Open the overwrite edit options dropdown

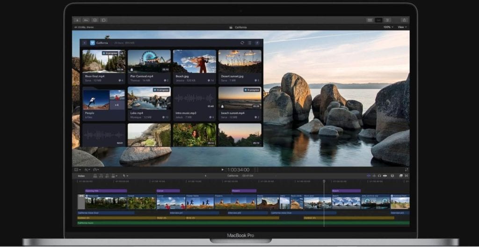coord(114,176)
